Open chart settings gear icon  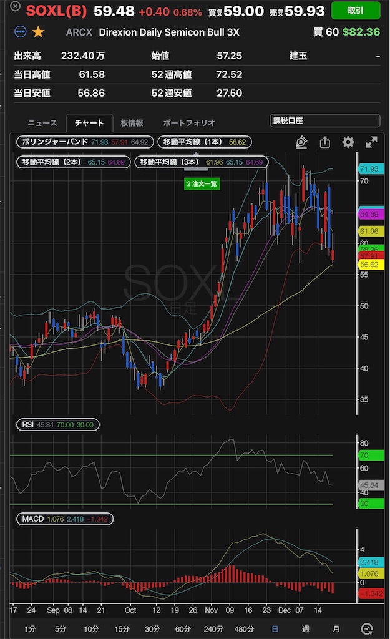tap(348, 142)
